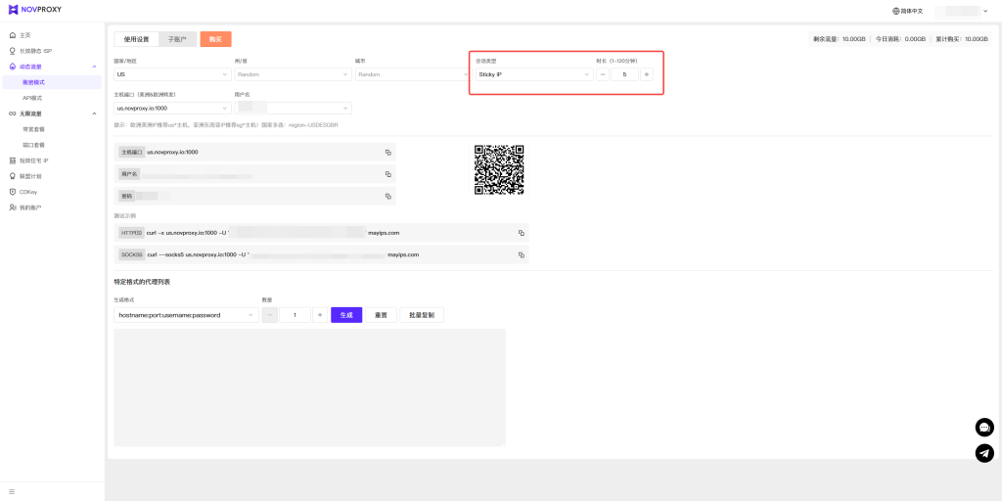Decrease the sticky duration with minus
Viewport: 1002px width, 501px height.
pyautogui.click(x=603, y=74)
